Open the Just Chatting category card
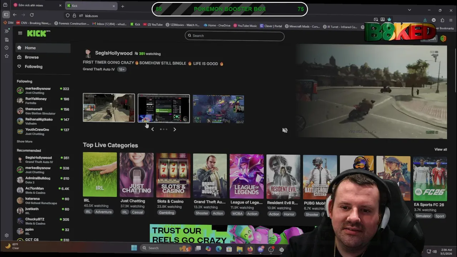Viewport: 457px width, 257px height. (136, 175)
